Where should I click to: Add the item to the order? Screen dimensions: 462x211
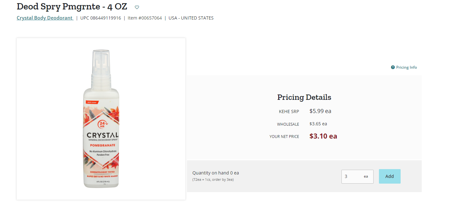tap(390, 176)
